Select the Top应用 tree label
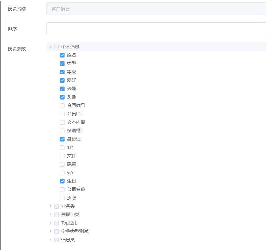 tap(69, 223)
